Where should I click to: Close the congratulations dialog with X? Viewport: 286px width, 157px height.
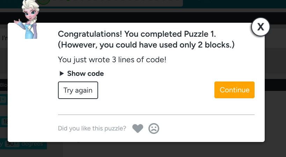coord(260,27)
